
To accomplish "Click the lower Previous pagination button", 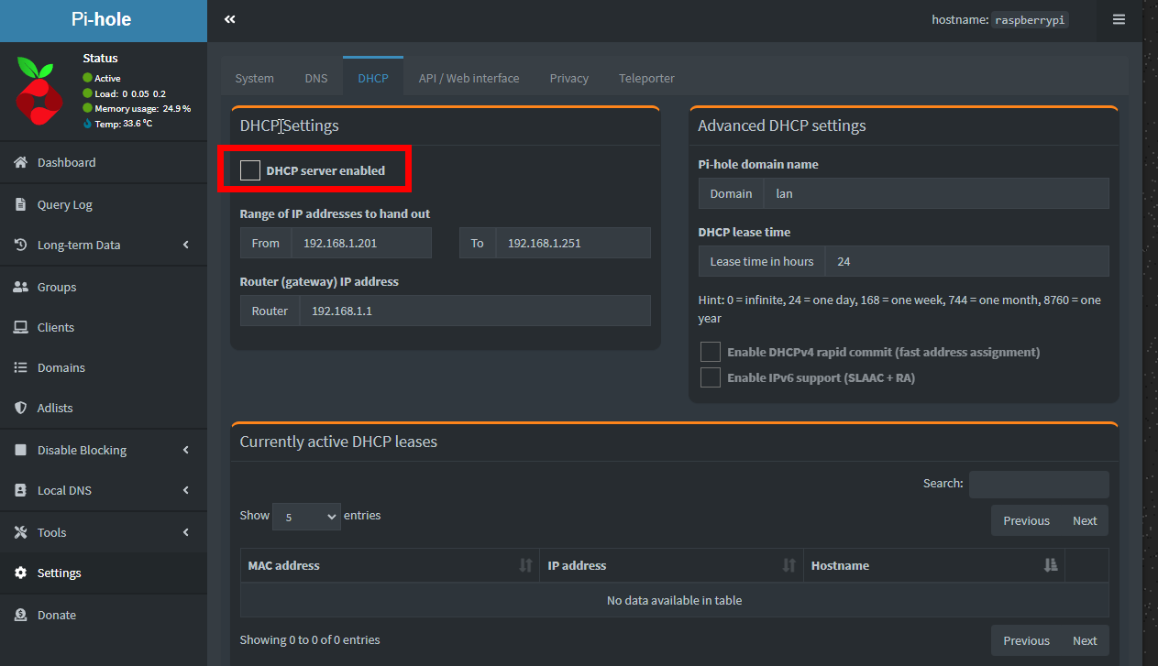I will point(1026,640).
